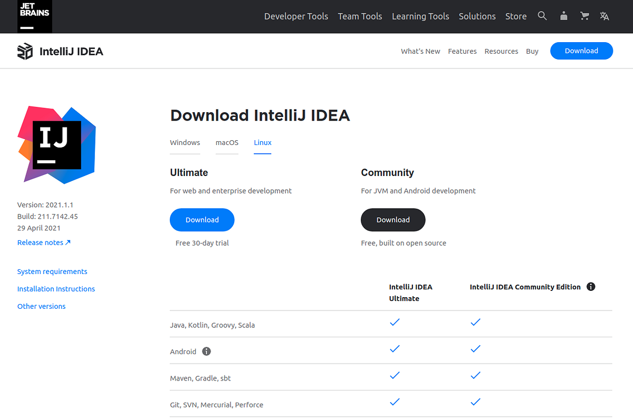
Task: Switch to the macOS download tab
Action: coord(227,142)
